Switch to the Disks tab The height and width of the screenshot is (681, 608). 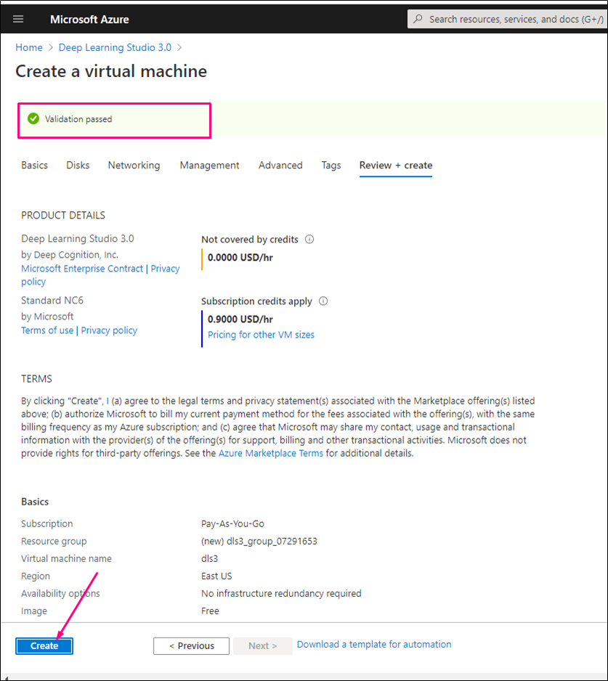tap(78, 165)
